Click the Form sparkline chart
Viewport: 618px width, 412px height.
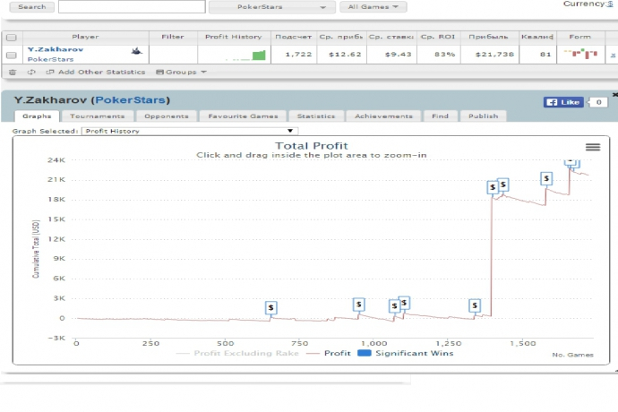[x=580, y=54]
